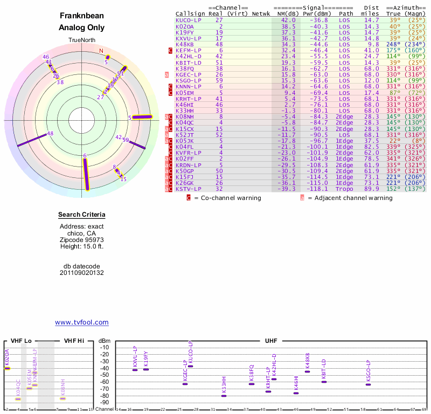
Task: Click the K02OA marker in VHF Lo chart
Action: [x=7, y=368]
